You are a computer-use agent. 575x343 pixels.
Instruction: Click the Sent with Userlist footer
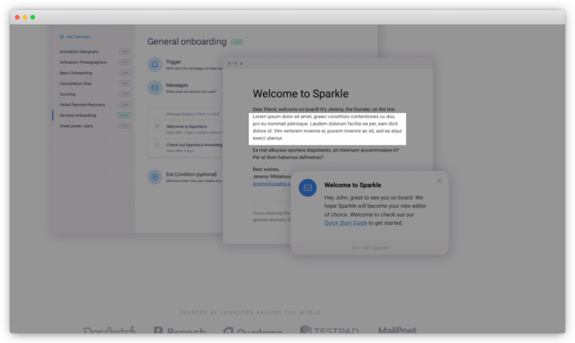pyautogui.click(x=369, y=248)
